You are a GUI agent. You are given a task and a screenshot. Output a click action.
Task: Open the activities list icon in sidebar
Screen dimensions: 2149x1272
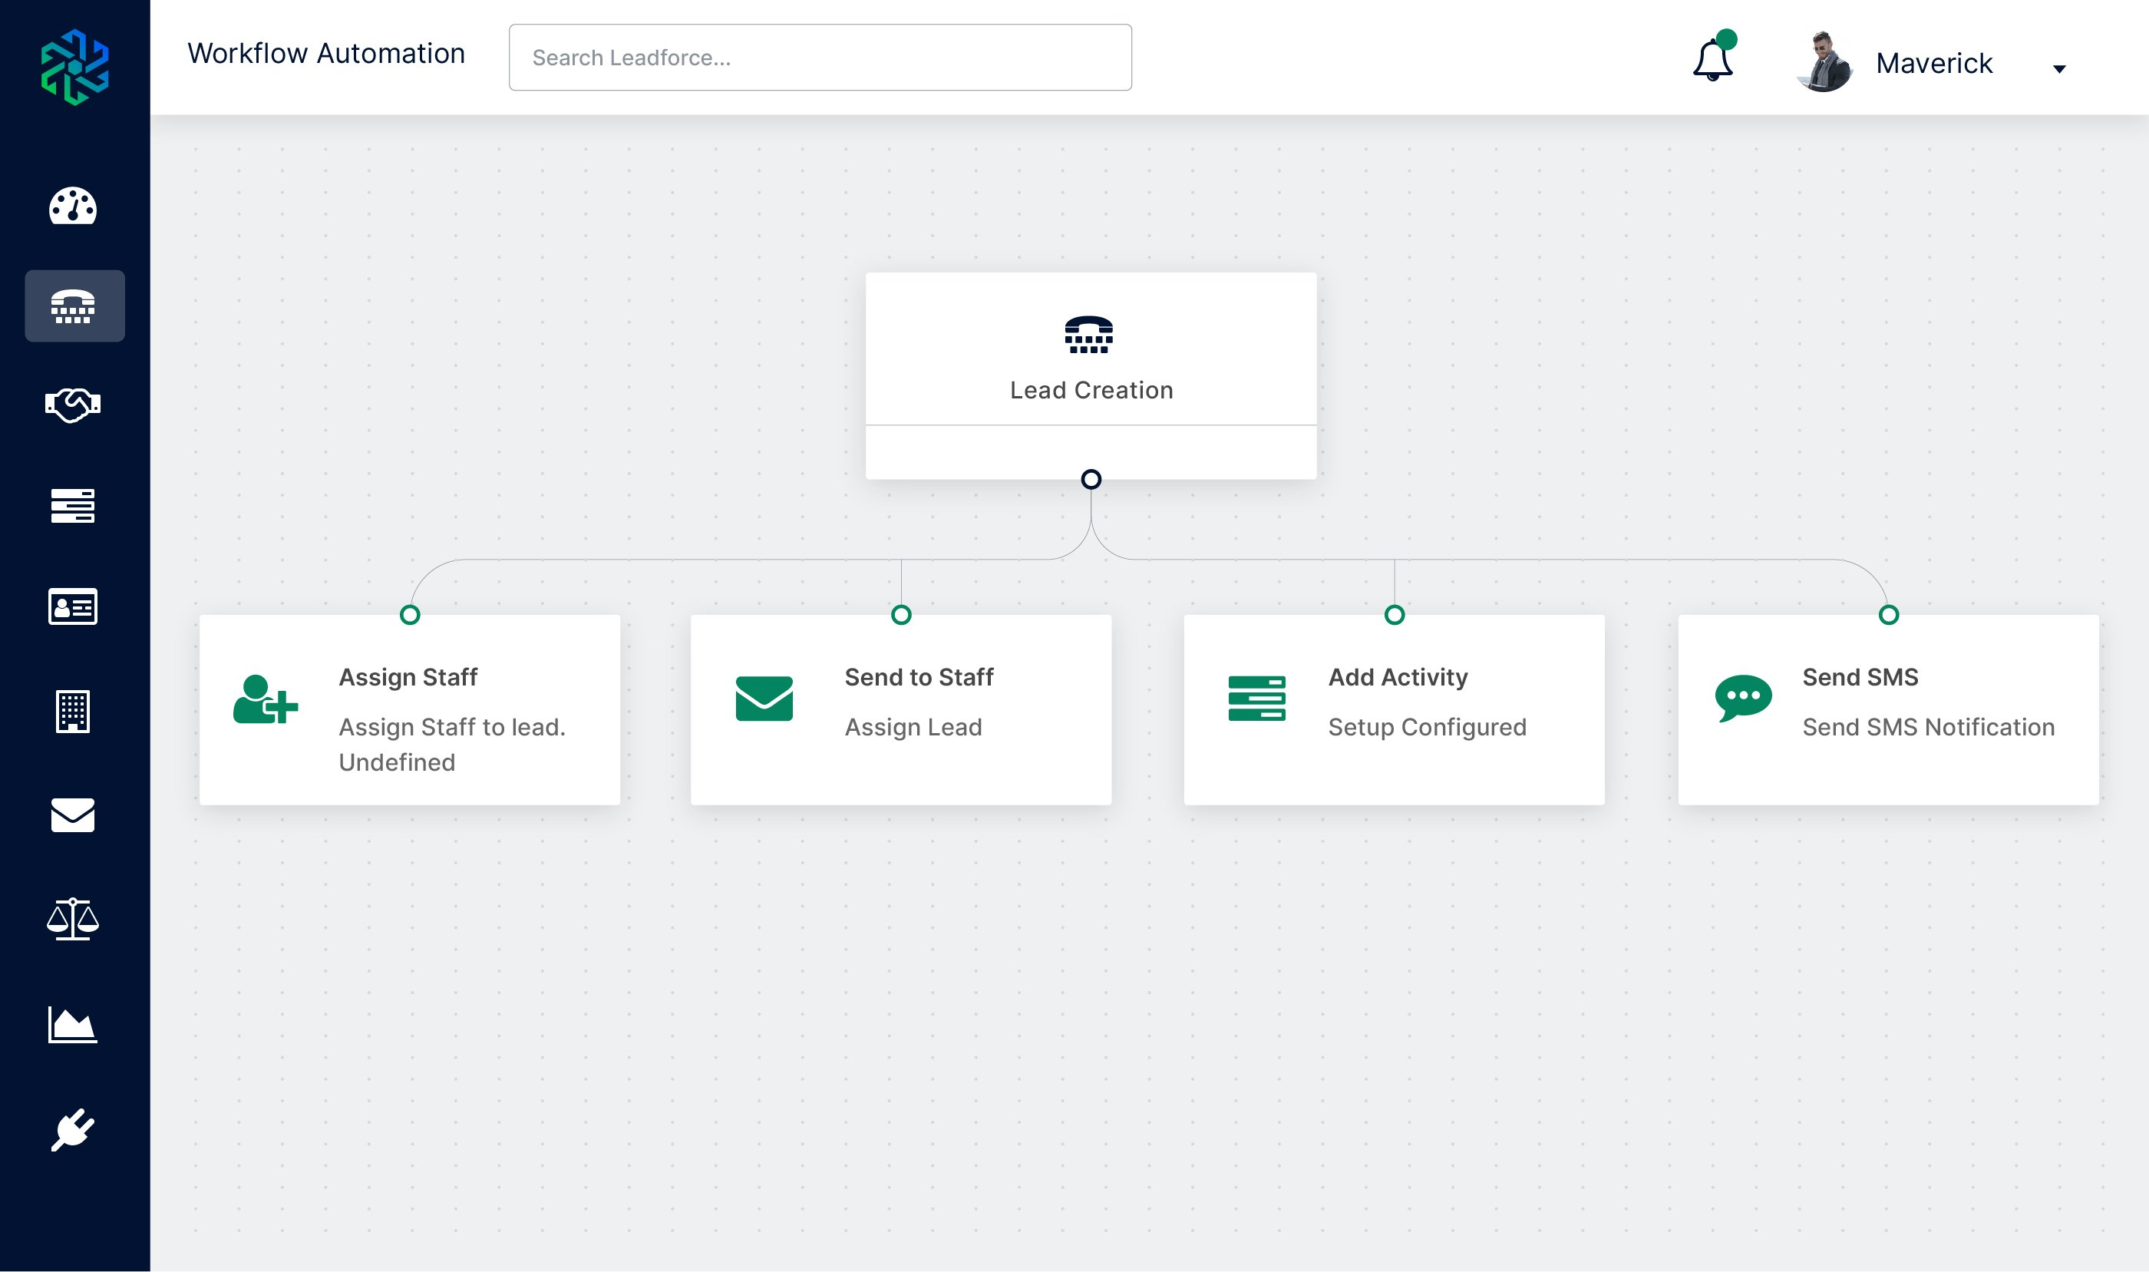(x=73, y=506)
